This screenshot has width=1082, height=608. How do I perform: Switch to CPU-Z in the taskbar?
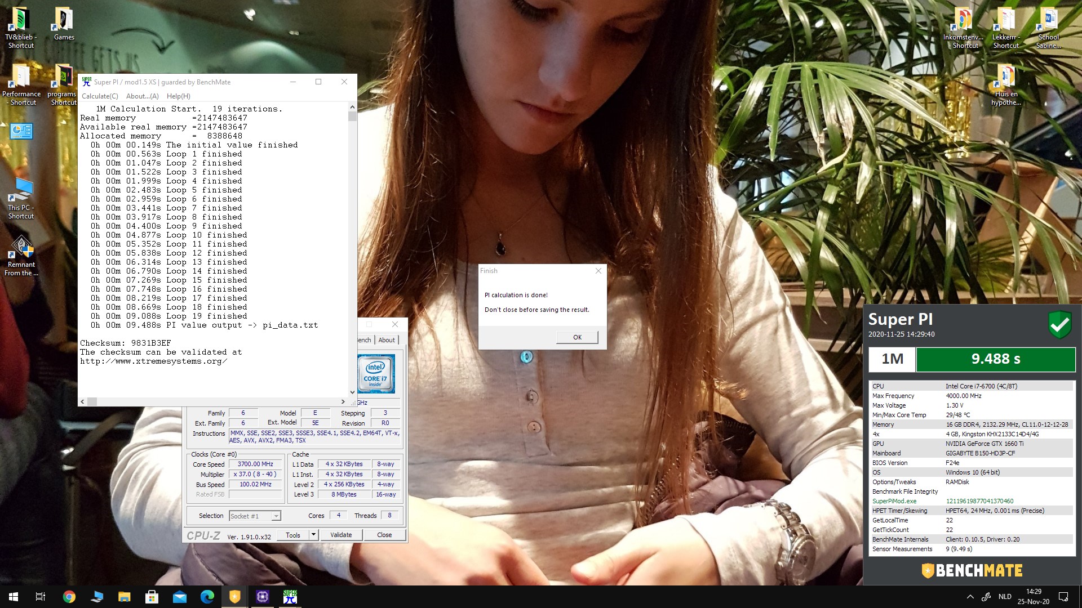263,597
